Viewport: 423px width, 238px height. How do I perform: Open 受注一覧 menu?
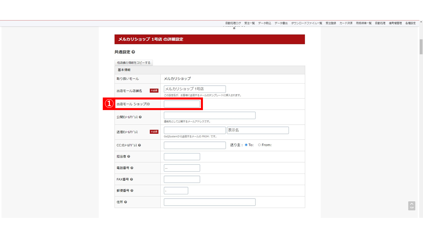pyautogui.click(x=250, y=23)
